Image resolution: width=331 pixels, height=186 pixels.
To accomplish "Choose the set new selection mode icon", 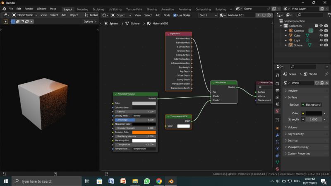I will pos(13,22).
